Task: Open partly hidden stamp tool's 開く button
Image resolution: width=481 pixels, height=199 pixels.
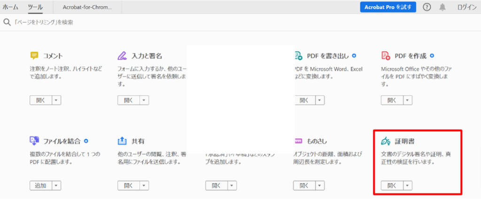Action: tap(217, 185)
